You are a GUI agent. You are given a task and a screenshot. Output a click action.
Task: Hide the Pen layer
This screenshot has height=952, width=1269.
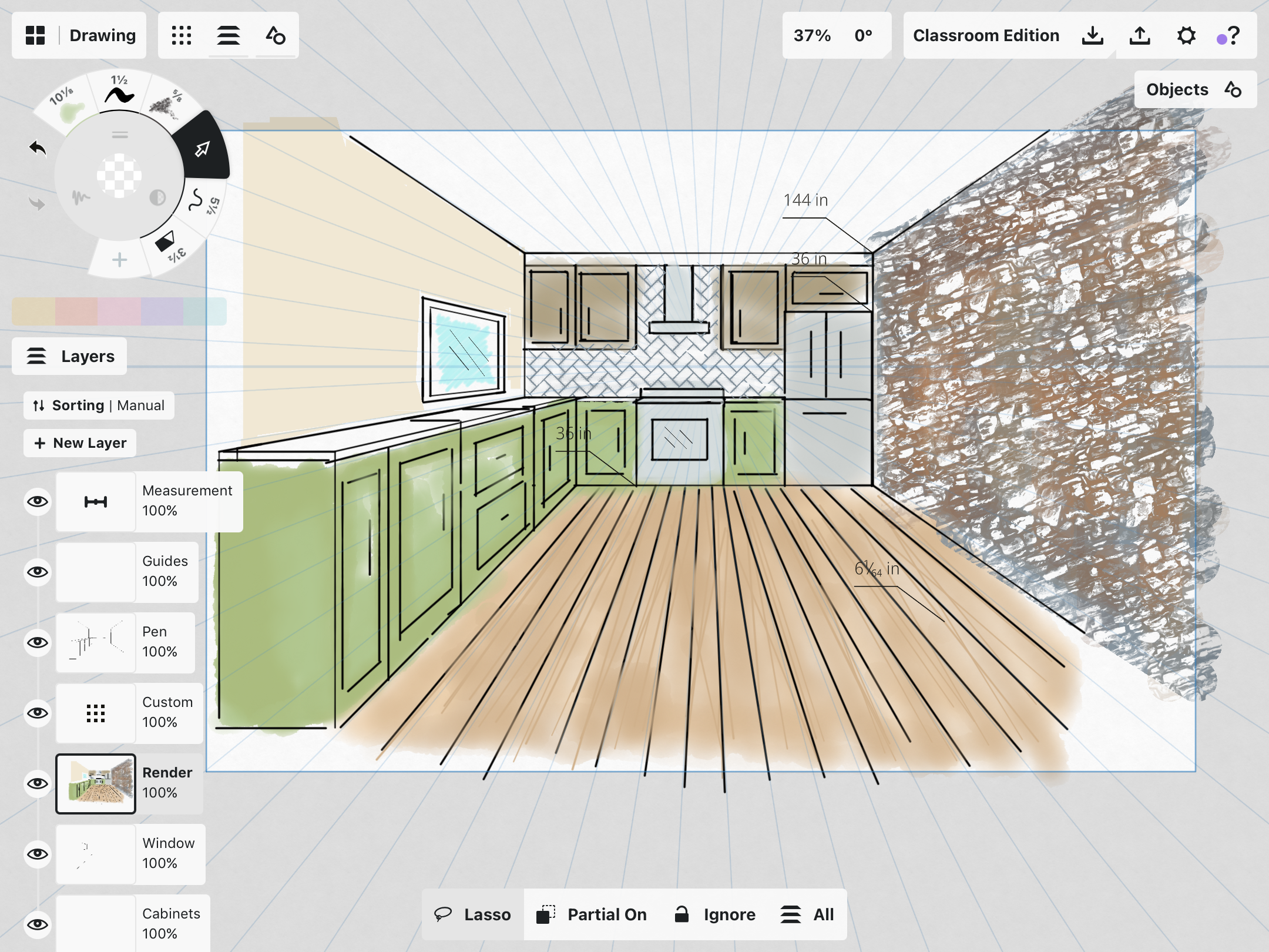(x=38, y=642)
